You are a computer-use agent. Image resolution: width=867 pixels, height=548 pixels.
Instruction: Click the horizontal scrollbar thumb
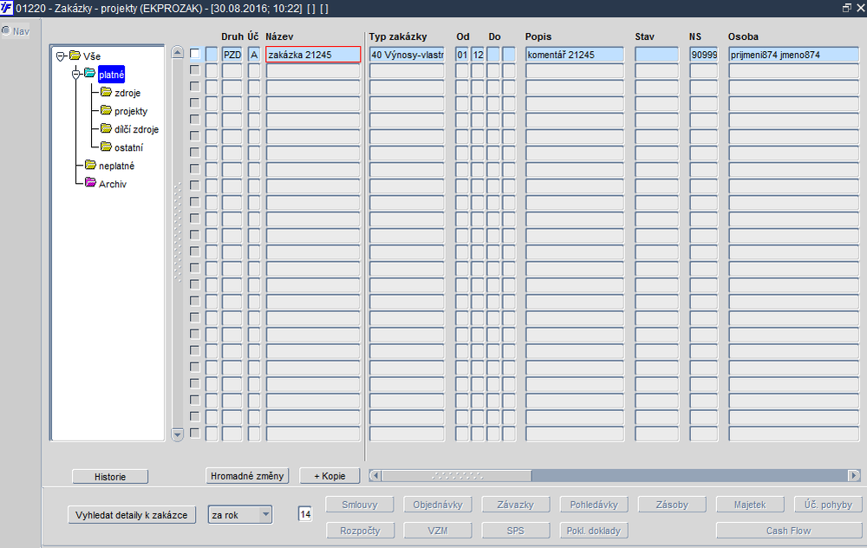click(457, 475)
